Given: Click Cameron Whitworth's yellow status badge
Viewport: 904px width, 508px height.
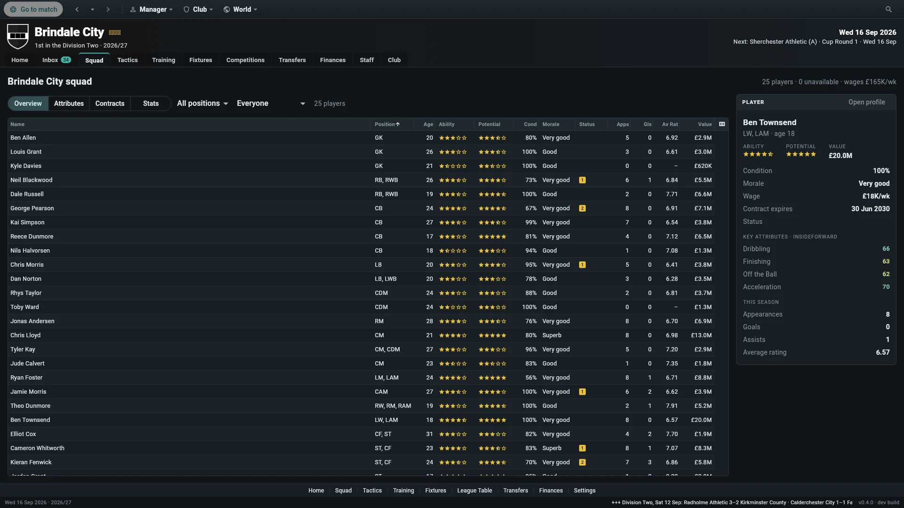Looking at the screenshot, I should pos(582,448).
